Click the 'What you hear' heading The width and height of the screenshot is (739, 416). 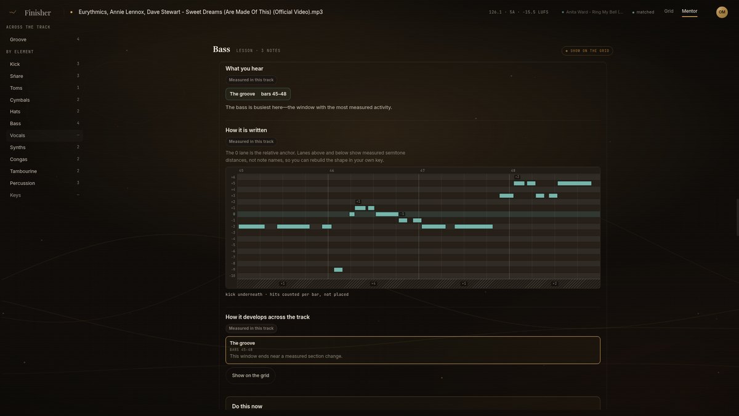point(244,68)
